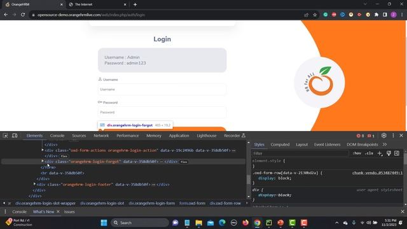Viewport: 407px width, 229px height.
Task: Open the Windows Start menu
Action: pos(104,223)
